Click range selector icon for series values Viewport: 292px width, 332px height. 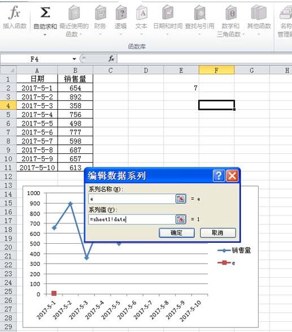[181, 219]
